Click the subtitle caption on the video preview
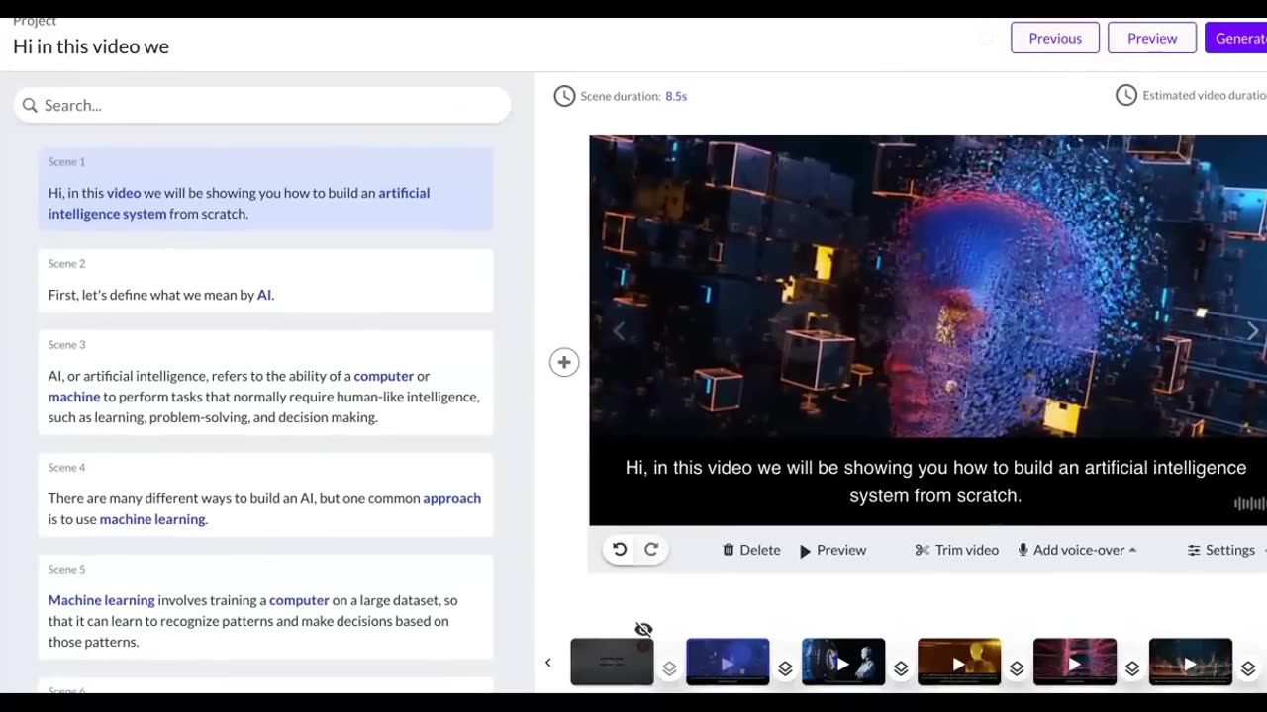This screenshot has width=1267, height=712. 935,482
